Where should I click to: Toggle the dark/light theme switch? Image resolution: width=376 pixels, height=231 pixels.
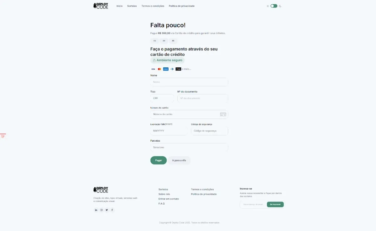[x=274, y=6]
